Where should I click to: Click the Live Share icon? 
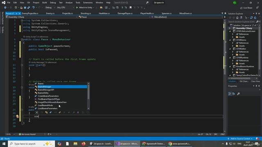click(x=241, y=8)
